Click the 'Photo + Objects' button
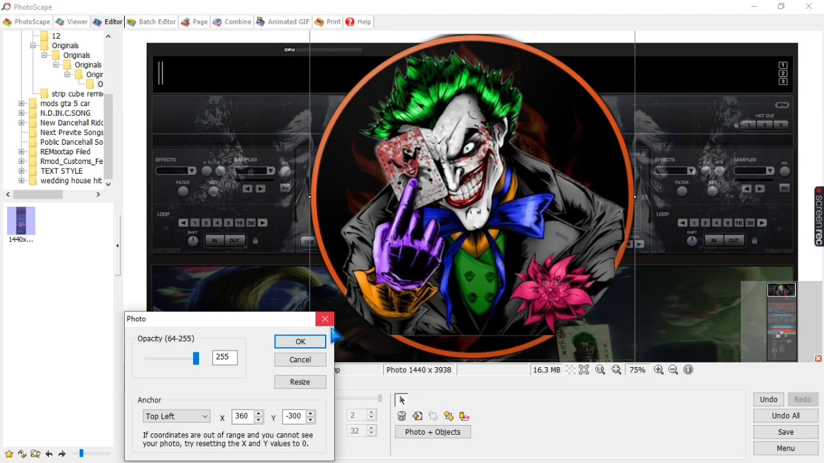The width and height of the screenshot is (824, 463). point(433,432)
